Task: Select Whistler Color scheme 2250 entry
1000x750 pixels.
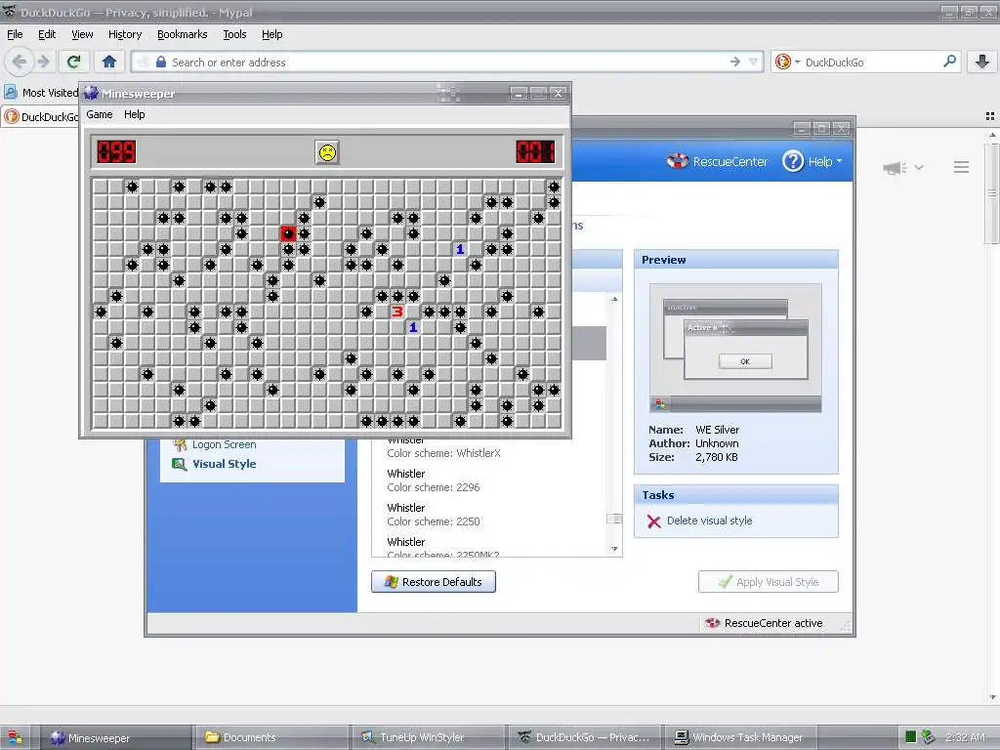Action: click(490, 515)
